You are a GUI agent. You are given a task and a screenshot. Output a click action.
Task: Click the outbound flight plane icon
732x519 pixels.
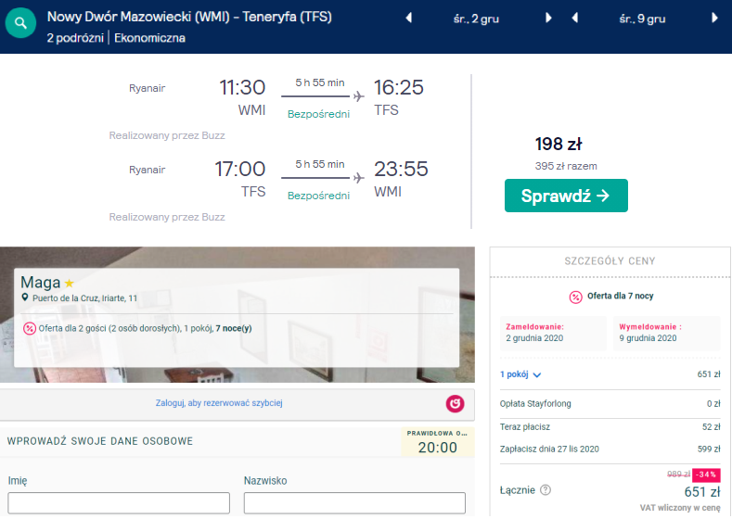(x=358, y=96)
